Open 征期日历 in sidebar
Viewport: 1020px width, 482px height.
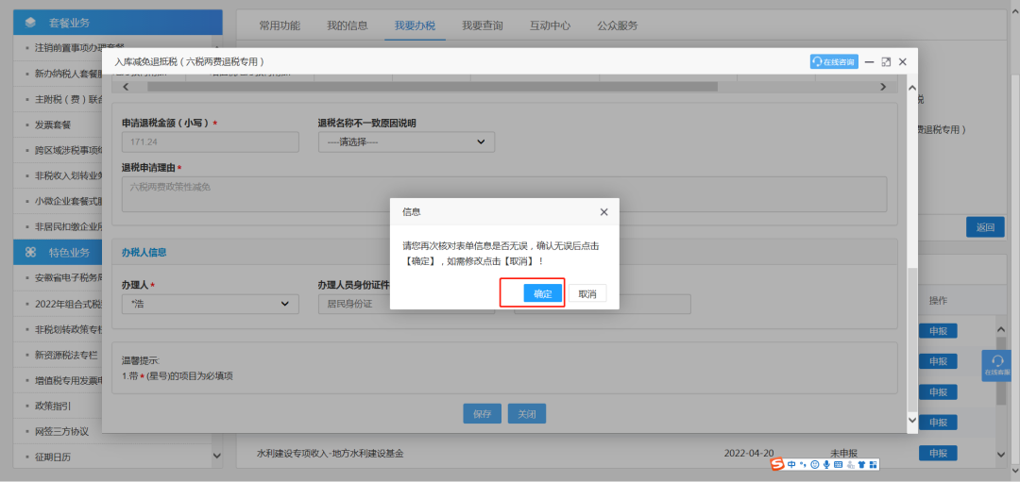53,457
